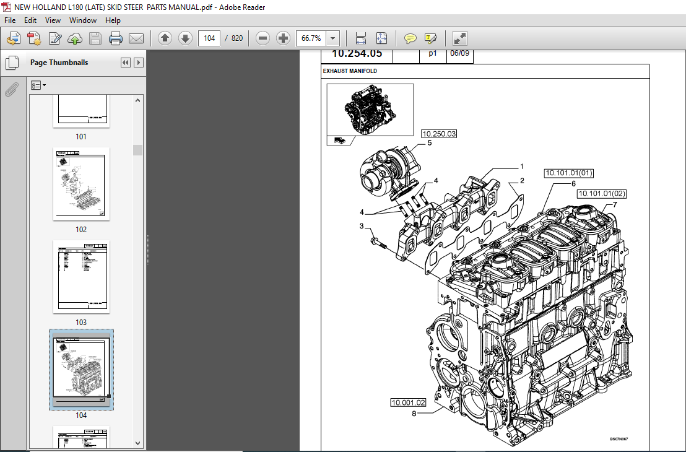
Task: Click the zoom percentage field 66.7%
Action: click(x=311, y=38)
